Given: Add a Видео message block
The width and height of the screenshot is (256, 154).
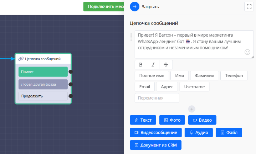Looking at the screenshot, I should click(x=202, y=120).
